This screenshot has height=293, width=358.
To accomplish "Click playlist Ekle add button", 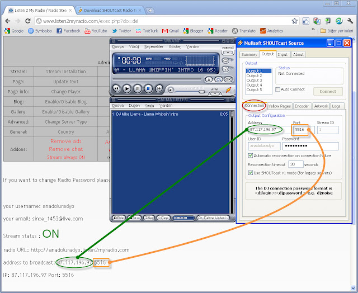I will click(x=119, y=218).
